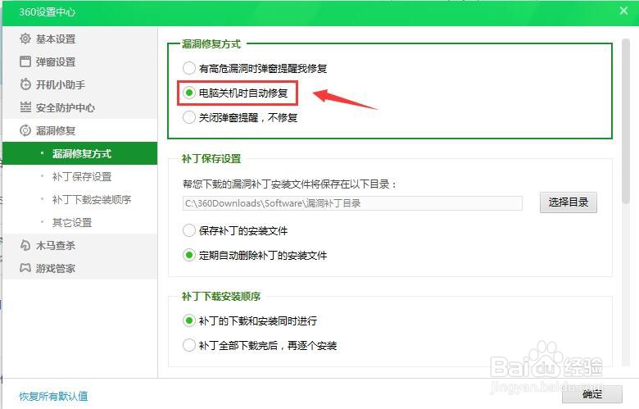The image size is (639, 409).
Task: Click the gear icon beside 基本设置
Action: point(25,39)
